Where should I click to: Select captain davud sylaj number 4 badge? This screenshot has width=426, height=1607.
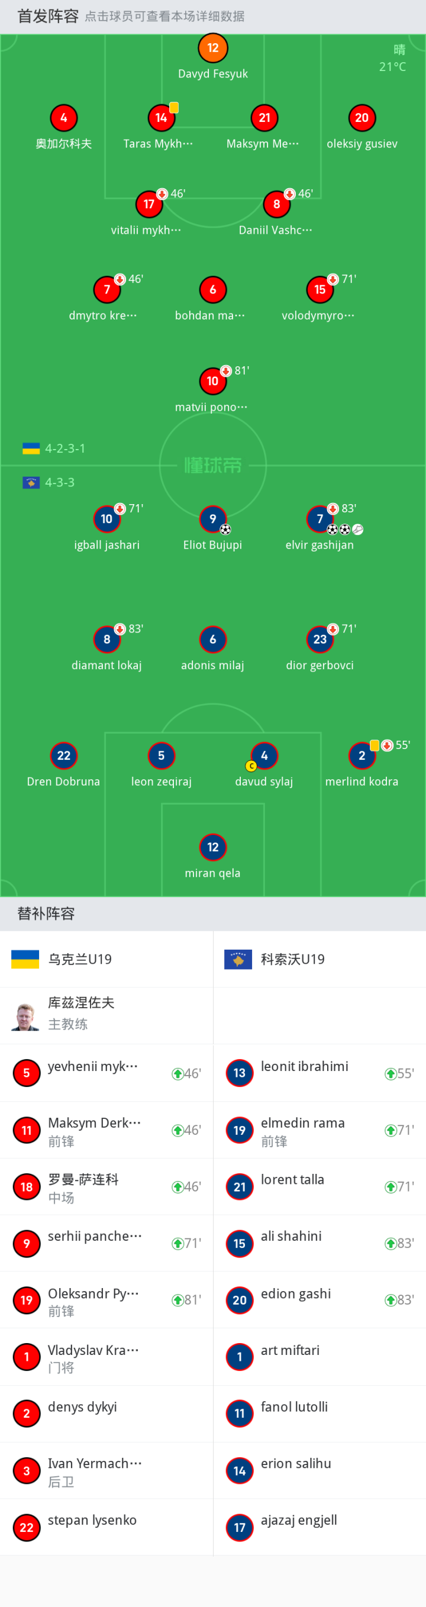click(x=264, y=756)
